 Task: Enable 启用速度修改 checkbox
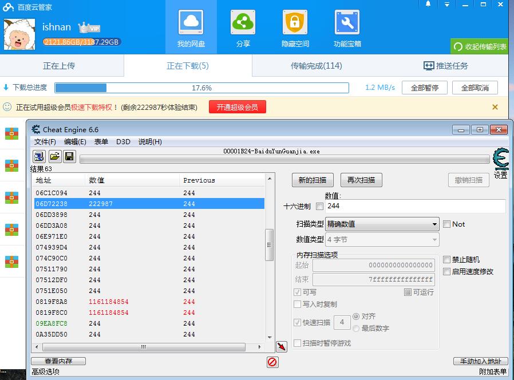446,271
